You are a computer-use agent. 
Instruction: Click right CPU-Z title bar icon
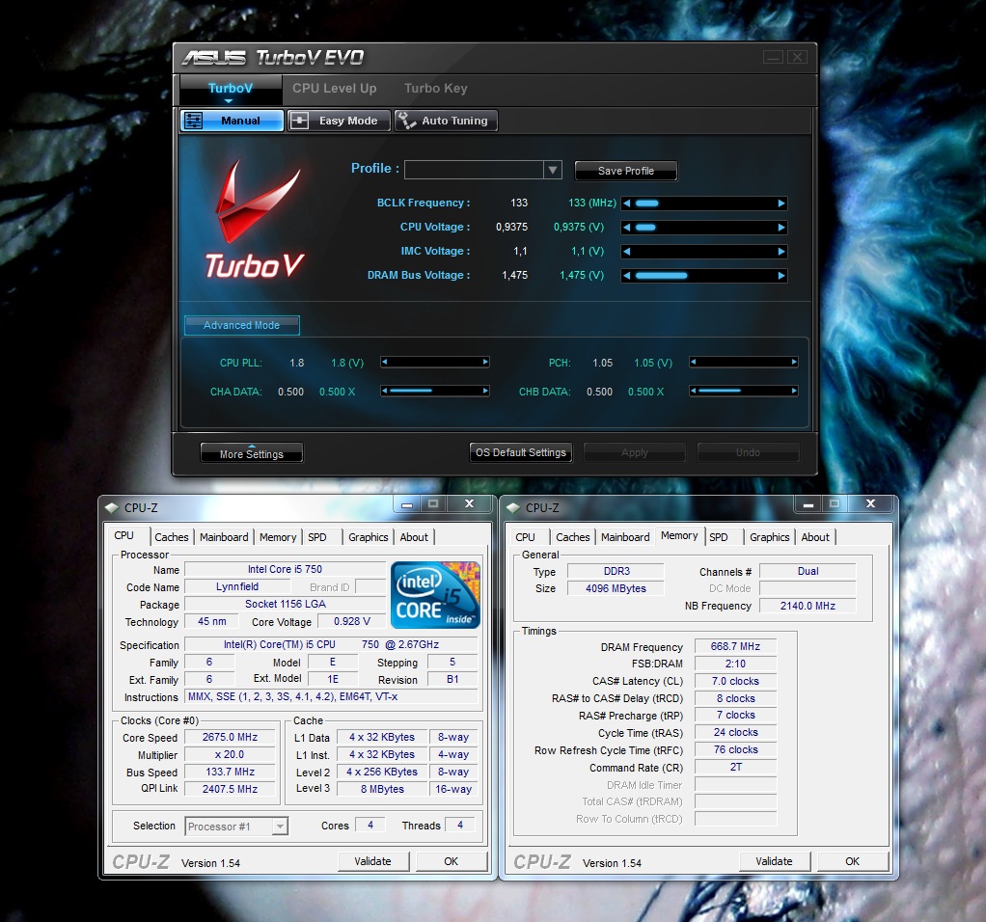[x=513, y=507]
